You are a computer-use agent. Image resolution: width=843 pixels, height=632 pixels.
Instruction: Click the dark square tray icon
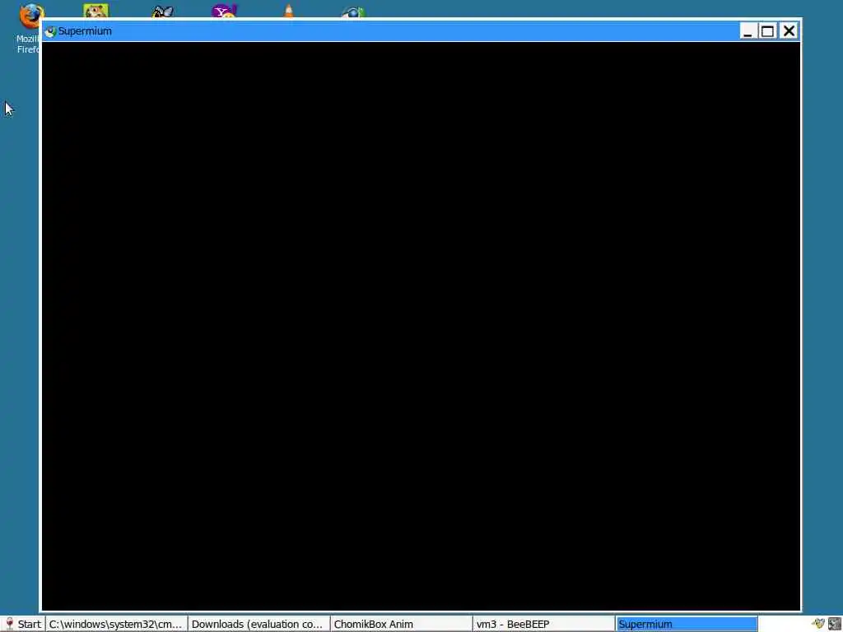(835, 624)
